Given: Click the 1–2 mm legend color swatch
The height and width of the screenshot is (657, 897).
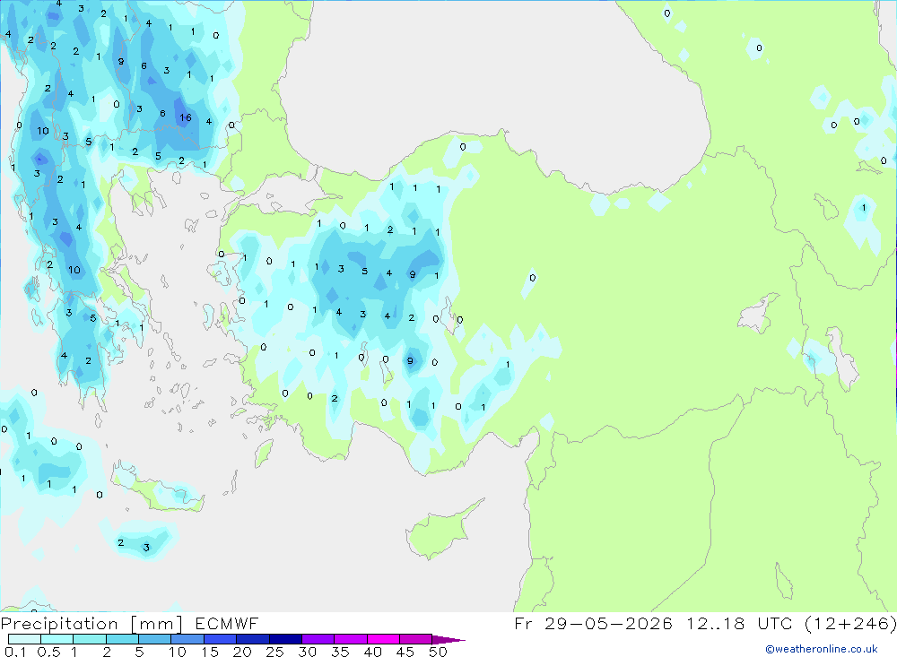Looking at the screenshot, I should (x=90, y=639).
